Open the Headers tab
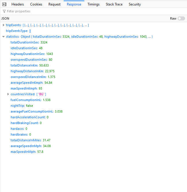 [17, 4]
